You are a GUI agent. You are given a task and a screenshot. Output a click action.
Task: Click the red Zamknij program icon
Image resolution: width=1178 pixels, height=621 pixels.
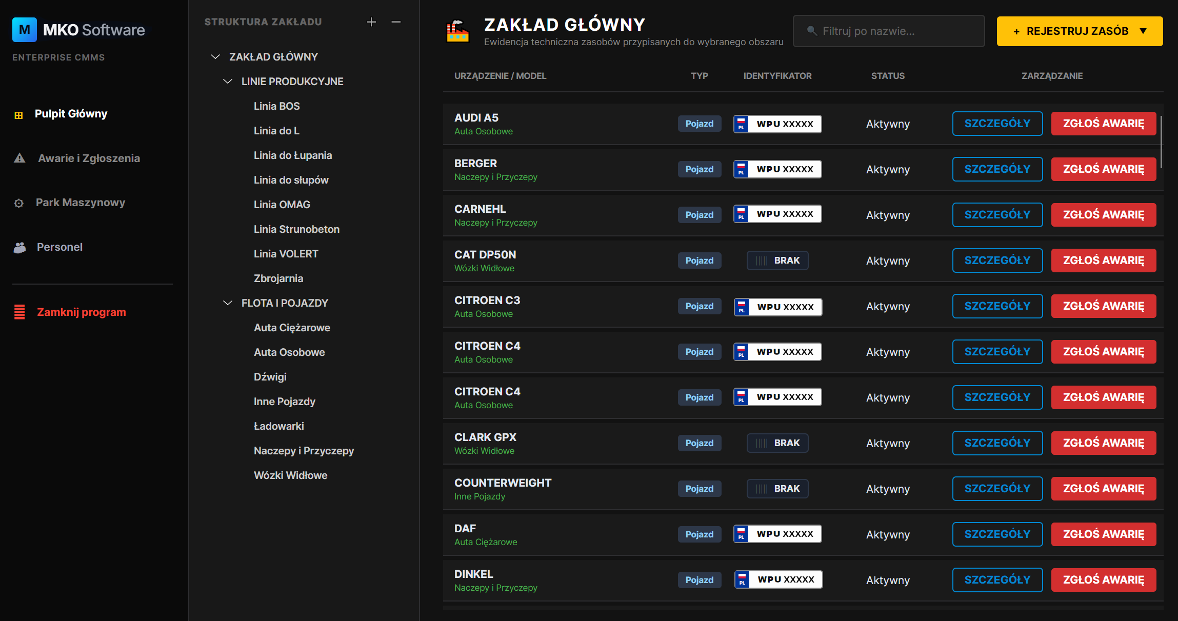point(19,312)
